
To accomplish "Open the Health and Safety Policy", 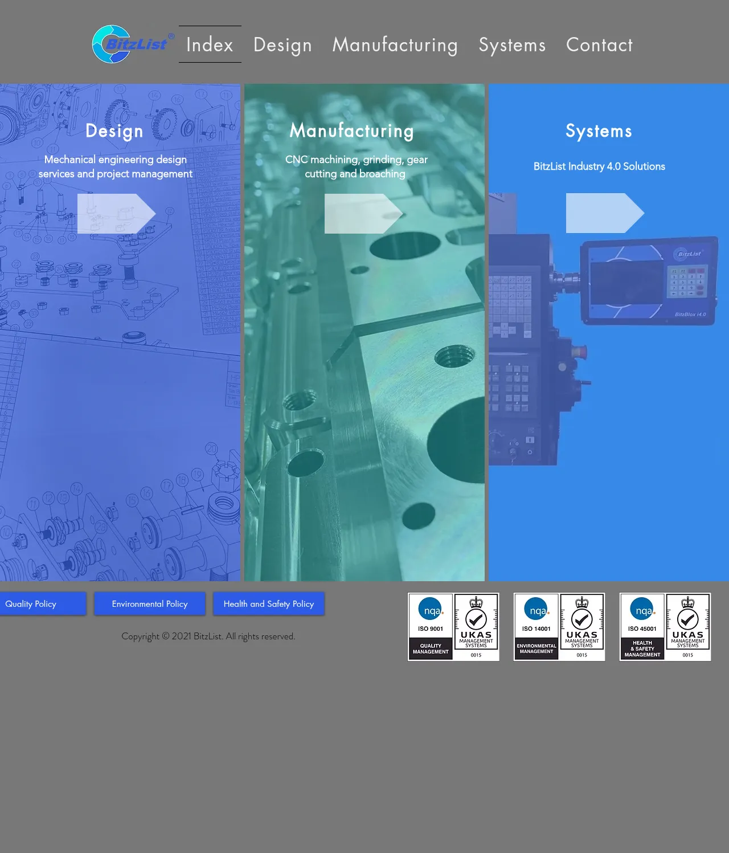I will pos(269,604).
